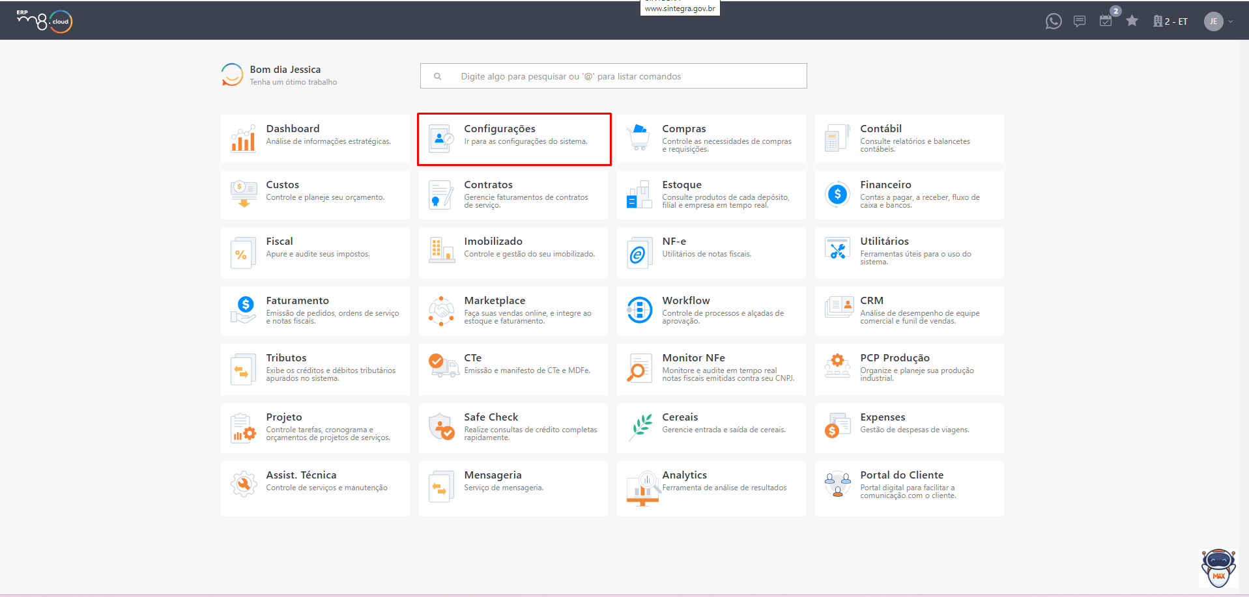The width and height of the screenshot is (1249, 597).
Task: Open WhatsApp support icon in header
Action: pos(1053,21)
